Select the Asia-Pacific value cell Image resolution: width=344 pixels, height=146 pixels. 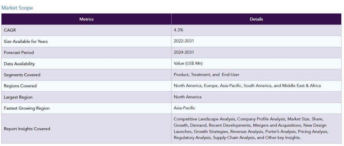coord(256,108)
